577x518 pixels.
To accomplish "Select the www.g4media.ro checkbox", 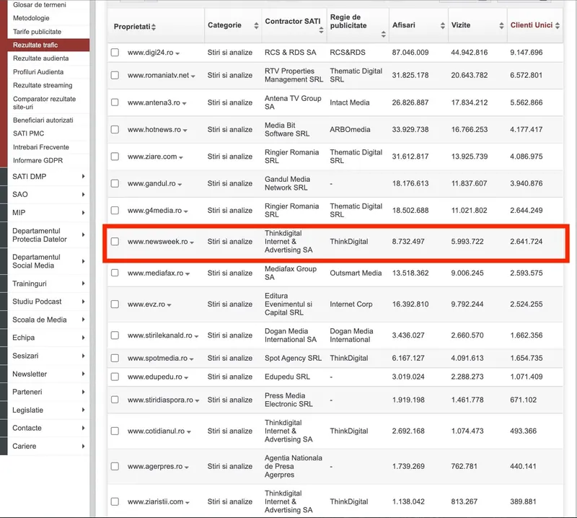I will (x=115, y=210).
